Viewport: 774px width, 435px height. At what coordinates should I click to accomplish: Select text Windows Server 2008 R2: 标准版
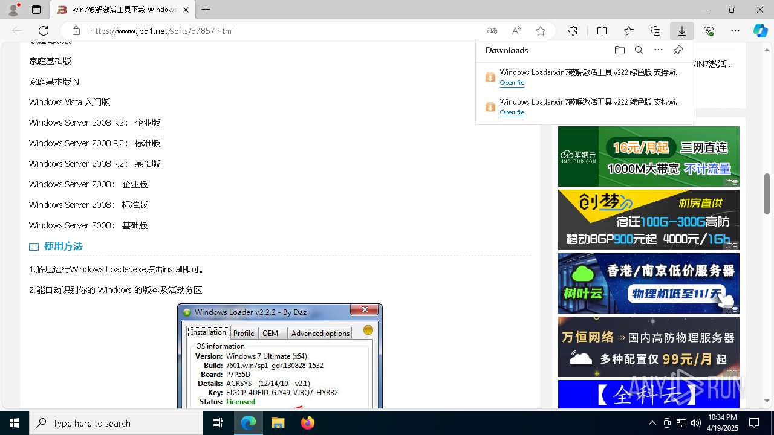click(94, 143)
